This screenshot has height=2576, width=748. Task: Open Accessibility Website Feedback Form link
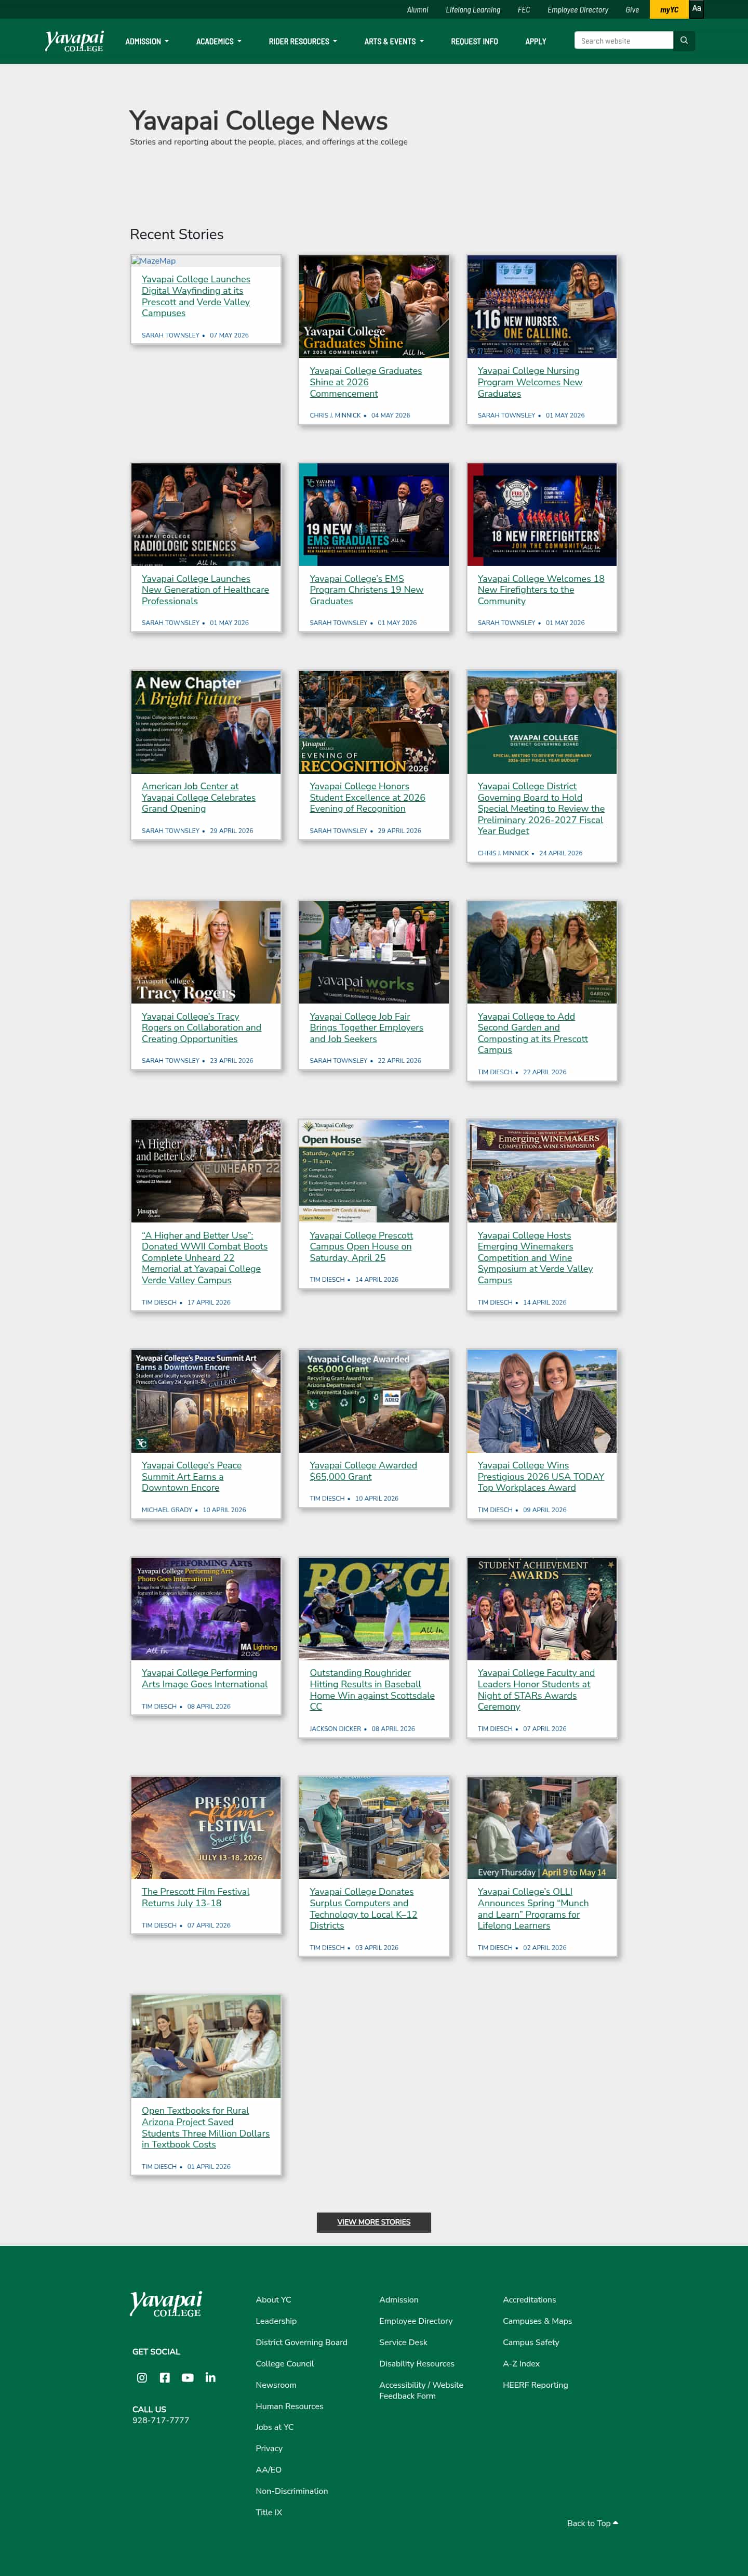tap(420, 2390)
